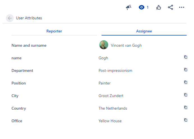This screenshot has width=194, height=139.
Task: Click the watchers count number
Action: coord(148,7)
